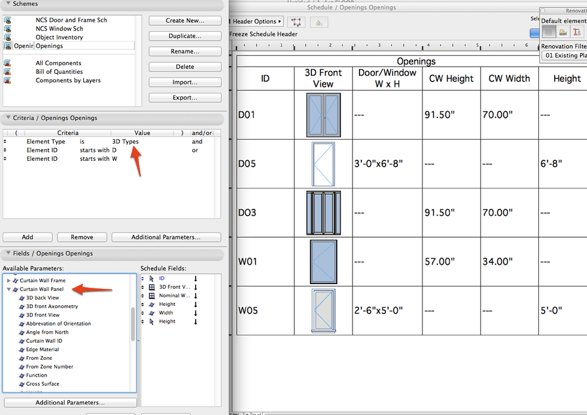Click the grid icon of Nominal W... field
This screenshot has height=415, width=587.
(x=152, y=296)
